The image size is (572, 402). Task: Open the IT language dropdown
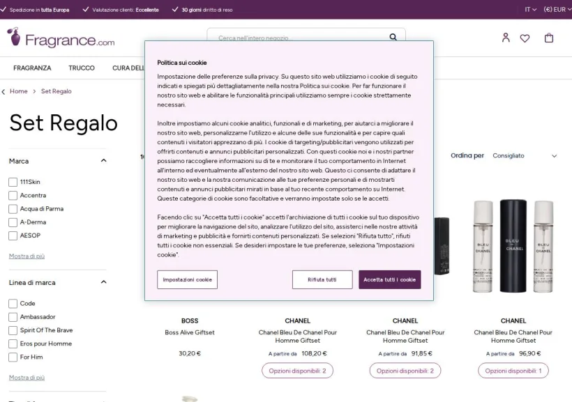tap(530, 10)
